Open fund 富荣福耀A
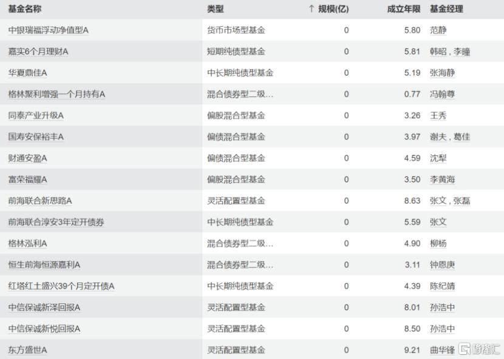 (28, 180)
